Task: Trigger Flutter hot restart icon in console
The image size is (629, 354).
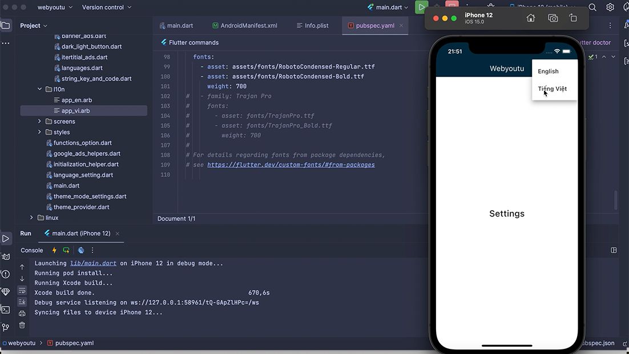Action: coord(66,250)
